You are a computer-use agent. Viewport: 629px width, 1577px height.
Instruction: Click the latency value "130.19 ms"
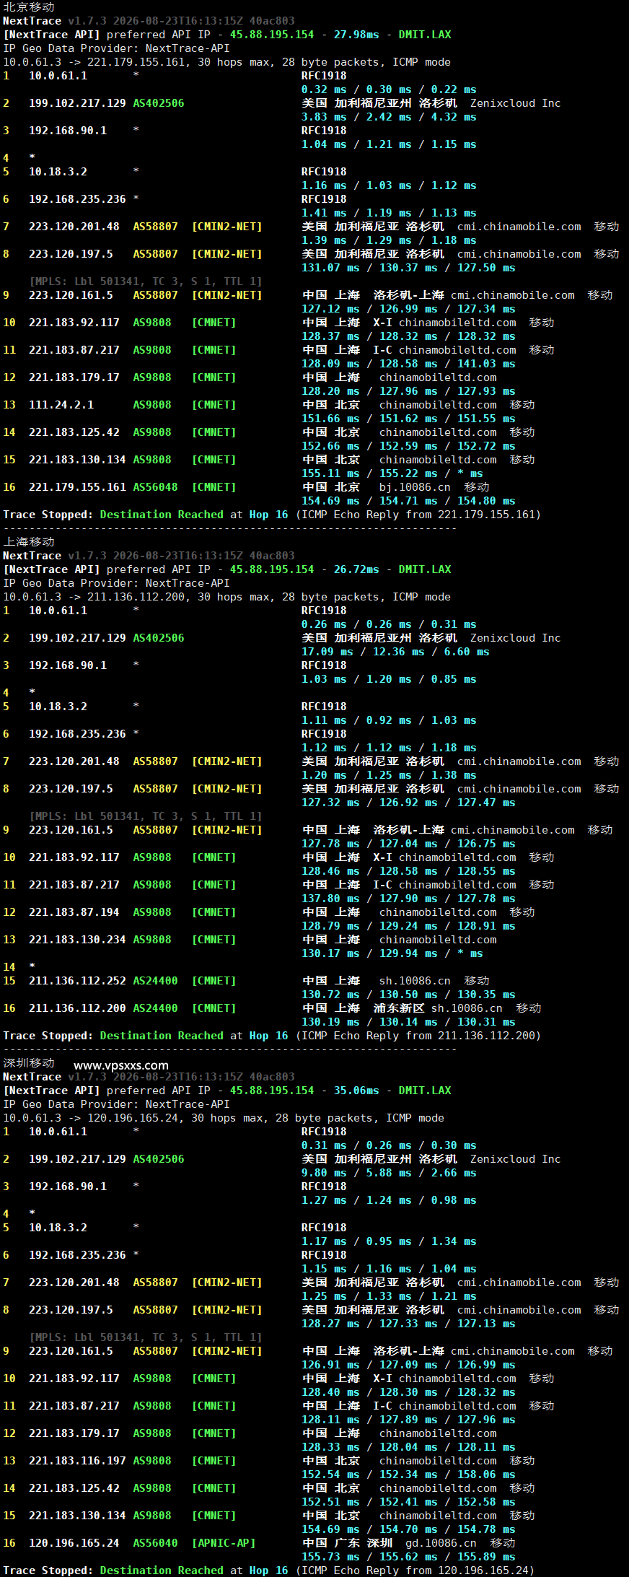click(x=330, y=1022)
